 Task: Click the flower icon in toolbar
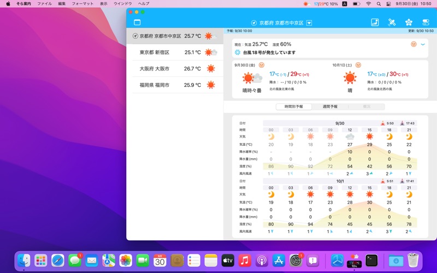click(409, 22)
